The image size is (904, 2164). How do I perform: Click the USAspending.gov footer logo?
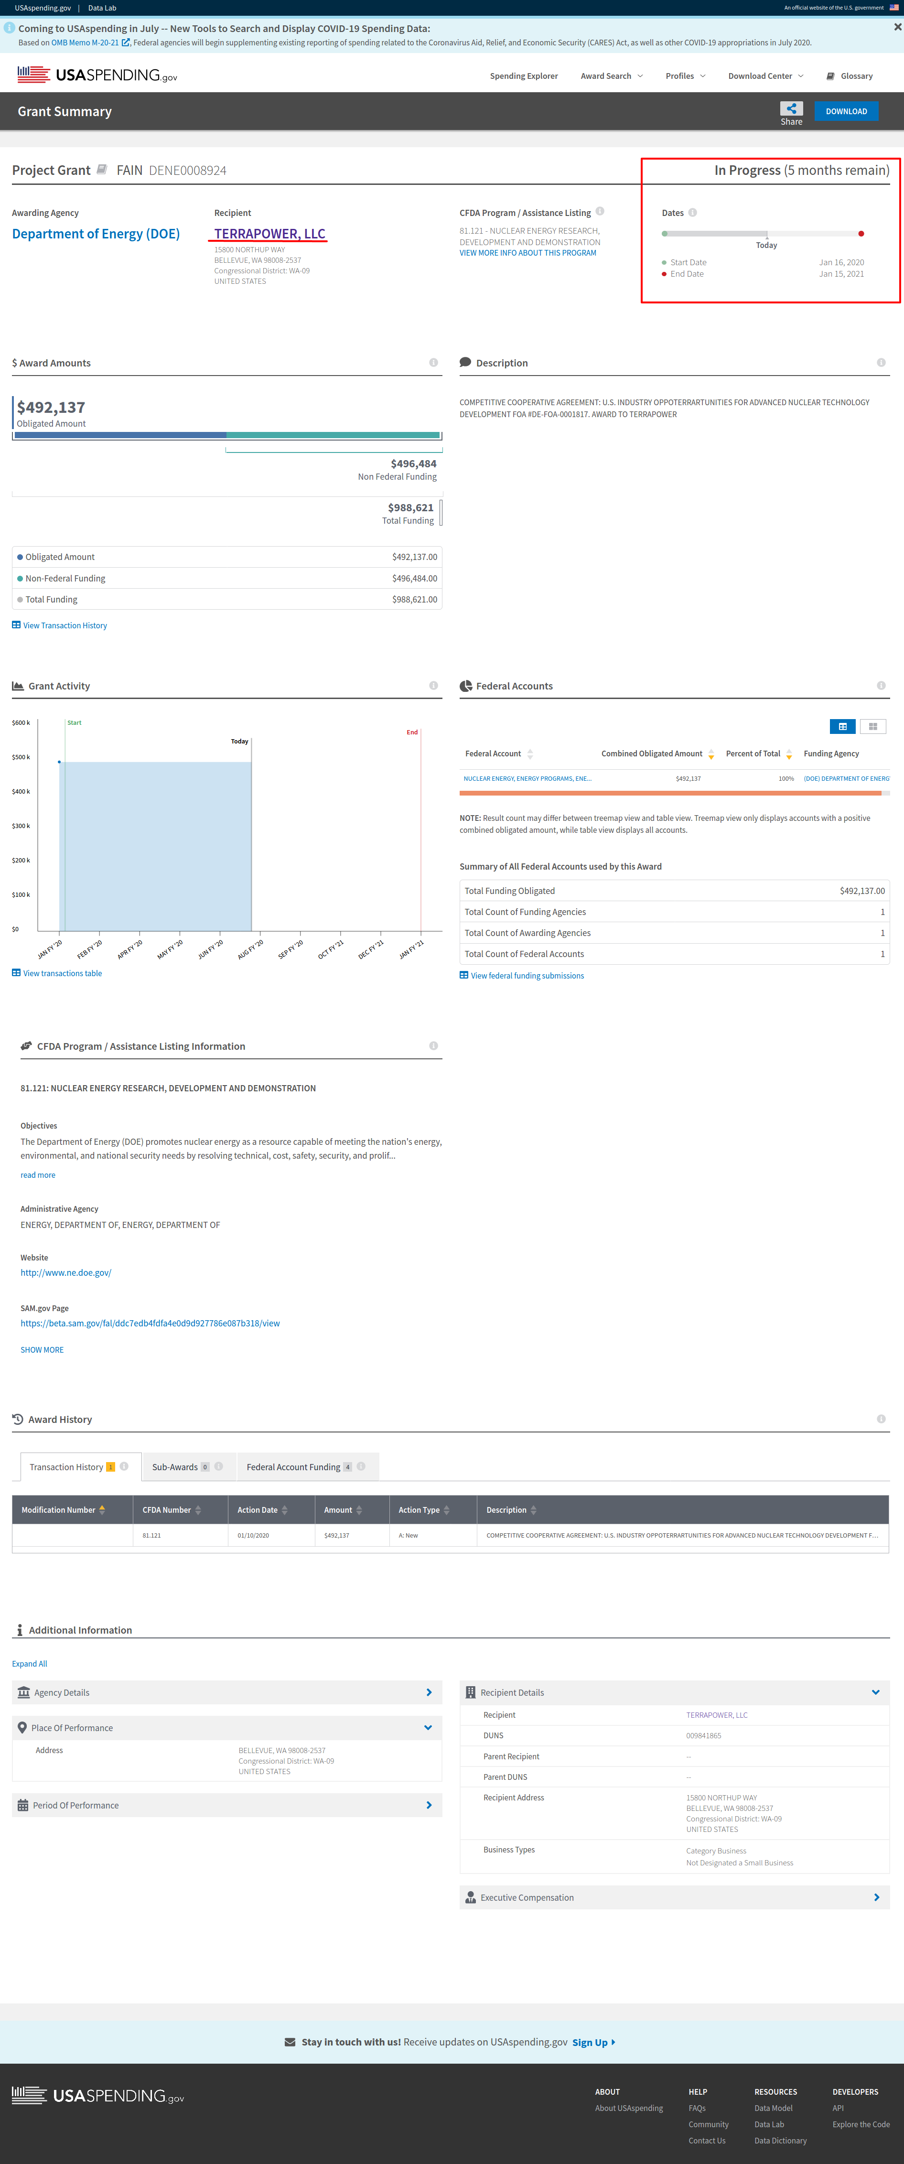97,2096
